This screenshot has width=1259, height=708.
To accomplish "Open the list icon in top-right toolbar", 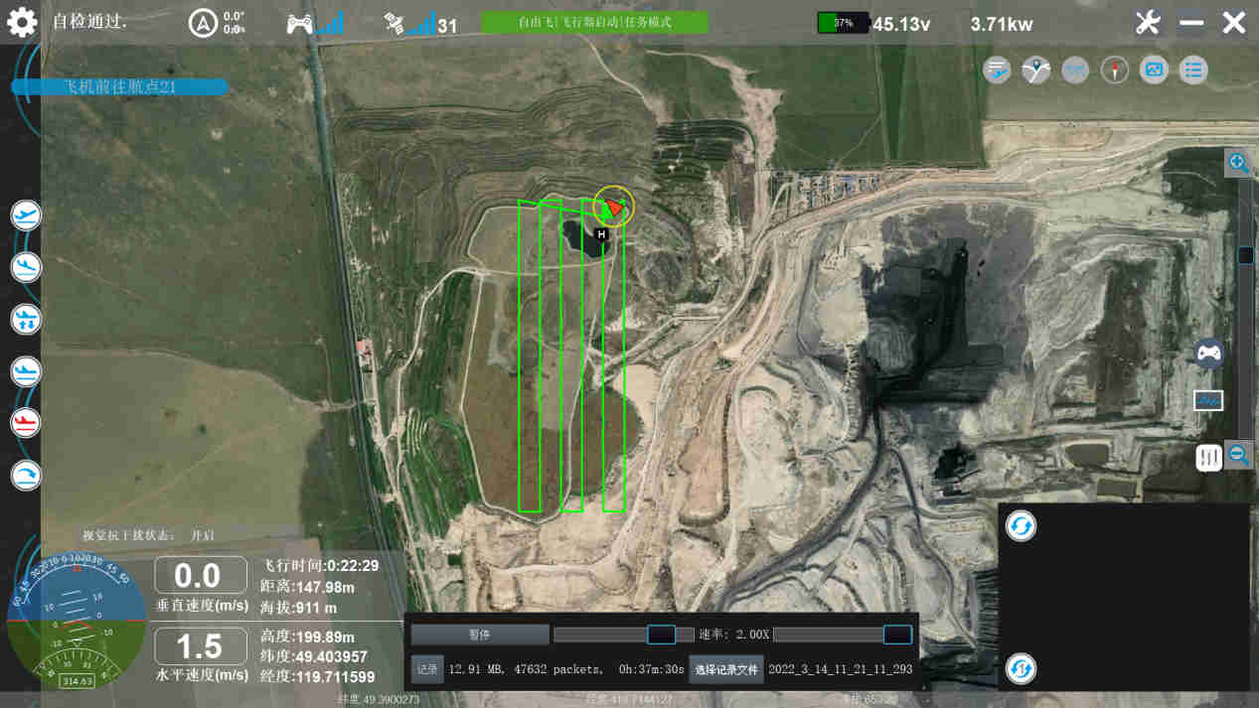I will tap(1193, 71).
